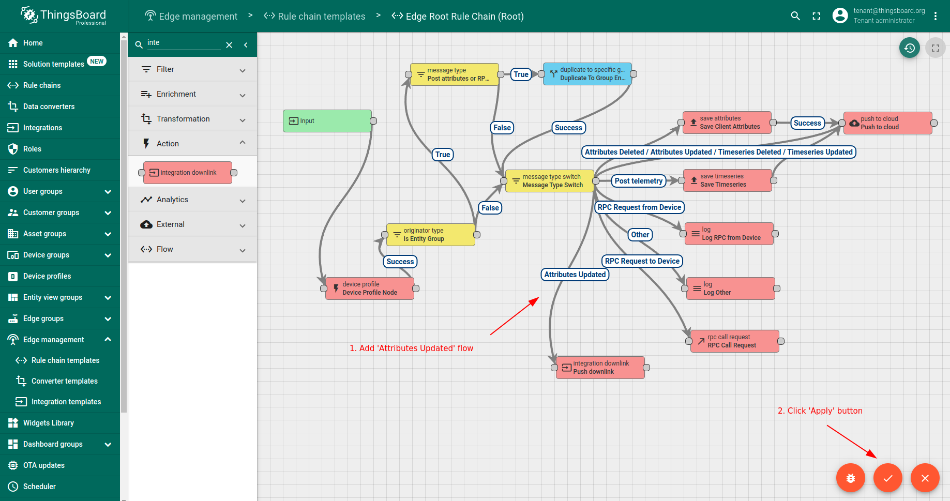Open Converter templates submenu item

tap(60, 381)
